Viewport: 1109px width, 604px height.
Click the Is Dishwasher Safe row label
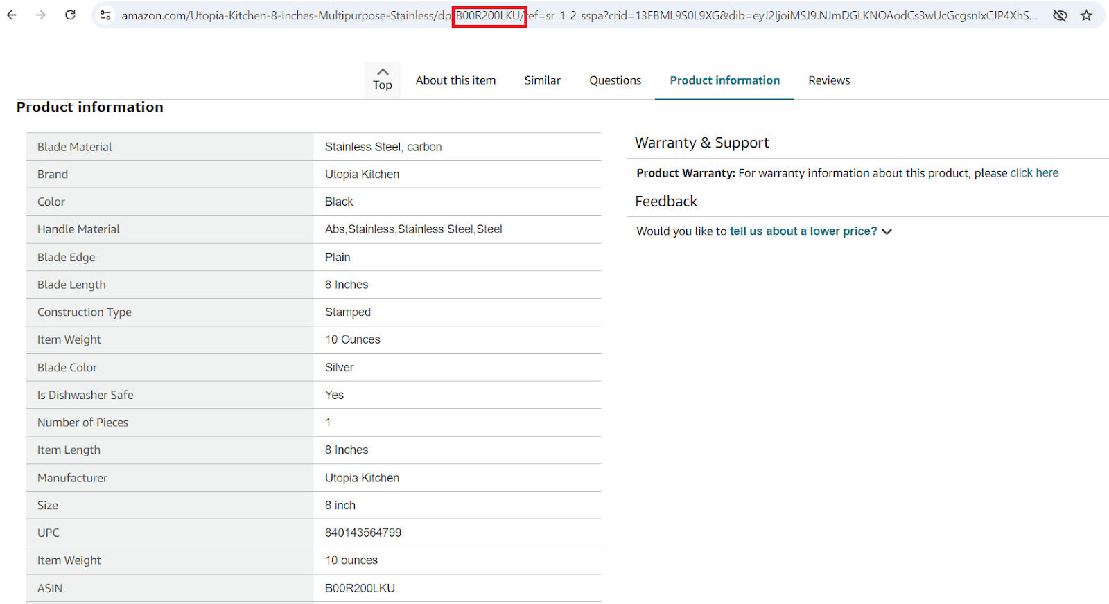85,395
